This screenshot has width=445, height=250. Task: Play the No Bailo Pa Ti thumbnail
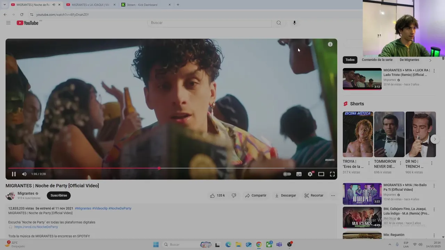(362, 194)
